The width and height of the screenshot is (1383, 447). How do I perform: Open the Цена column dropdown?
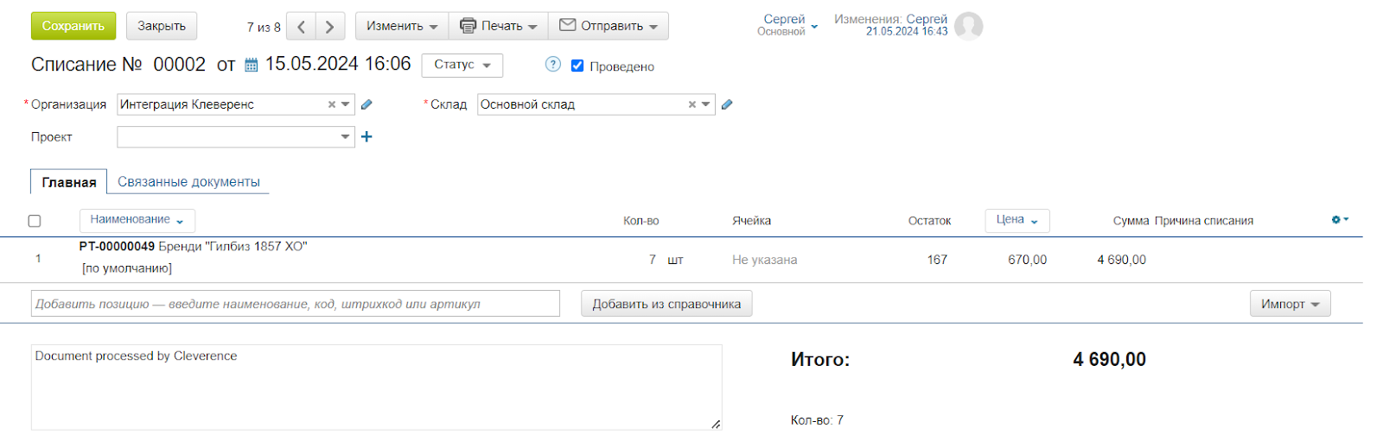pos(1017,220)
